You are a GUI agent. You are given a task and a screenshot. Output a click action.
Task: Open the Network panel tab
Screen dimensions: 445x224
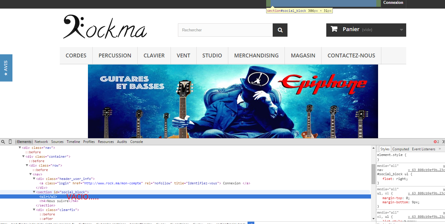(41, 142)
